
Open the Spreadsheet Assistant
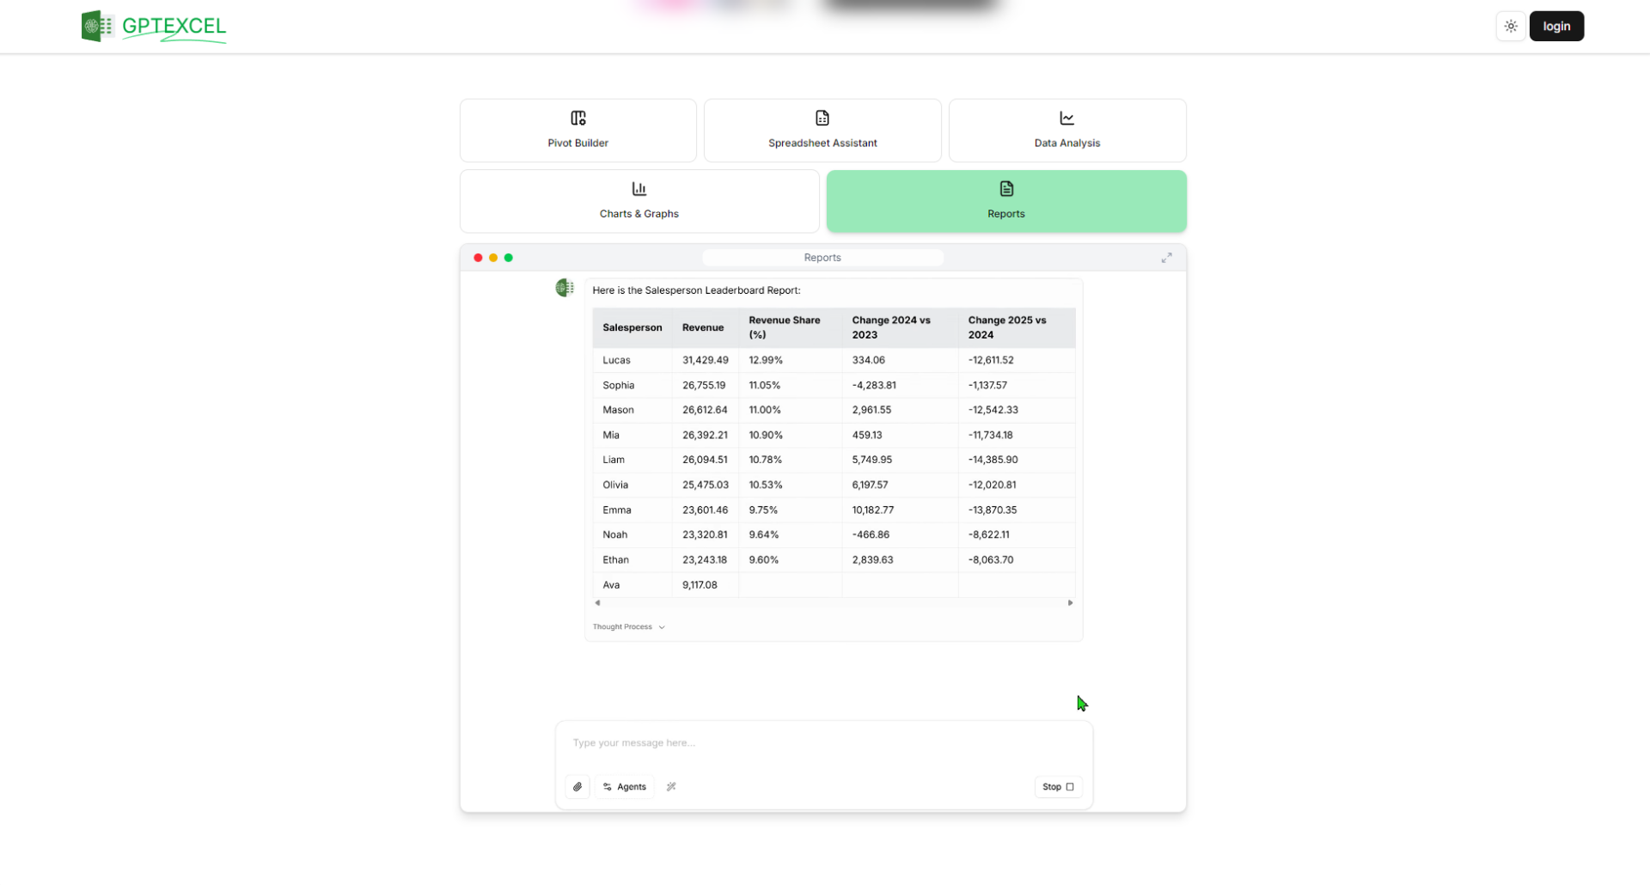pos(822,130)
